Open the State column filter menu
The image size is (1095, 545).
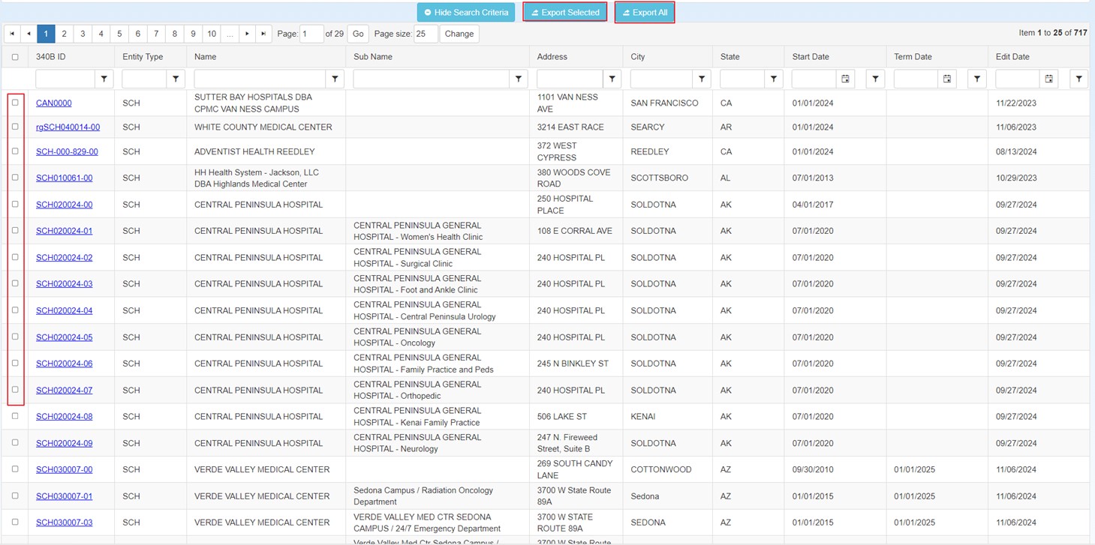pyautogui.click(x=774, y=79)
